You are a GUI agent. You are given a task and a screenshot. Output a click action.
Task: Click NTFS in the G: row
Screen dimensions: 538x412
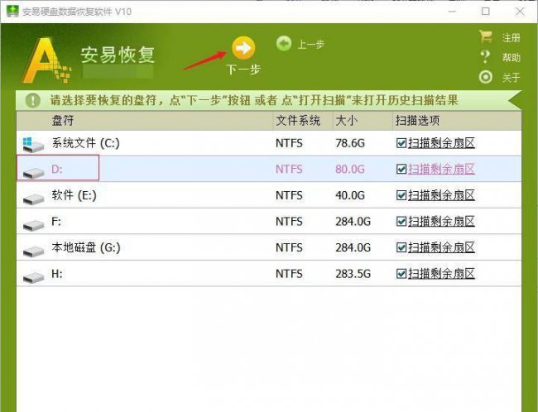click(289, 247)
